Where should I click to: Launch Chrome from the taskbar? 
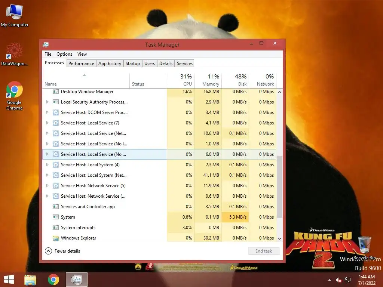pos(53,280)
